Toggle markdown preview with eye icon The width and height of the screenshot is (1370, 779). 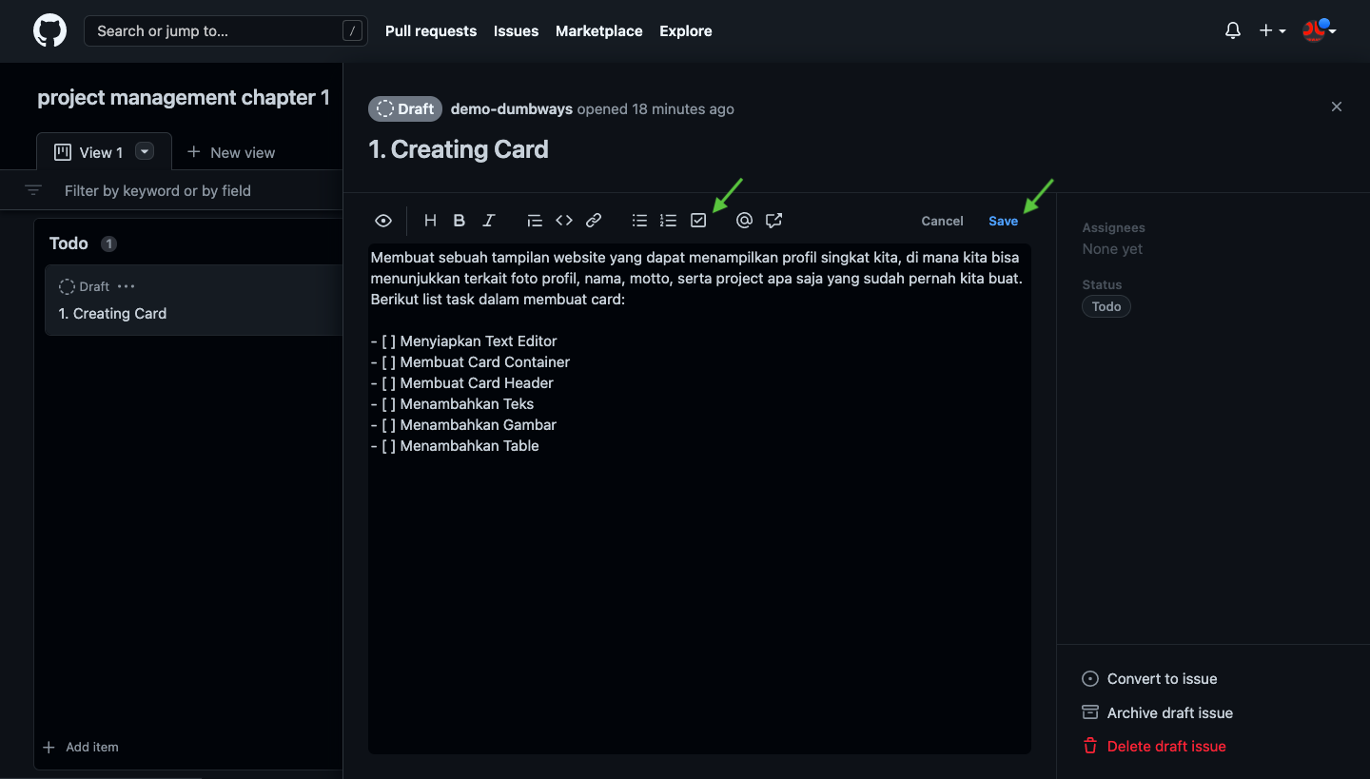(383, 221)
